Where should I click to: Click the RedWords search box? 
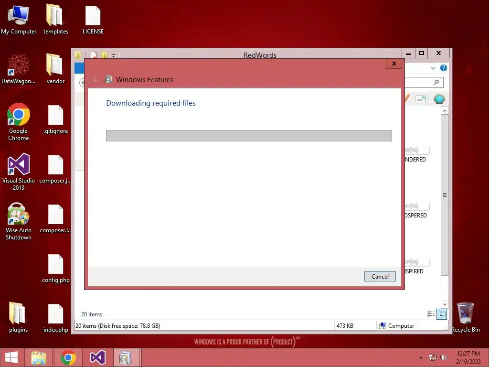pyautogui.click(x=424, y=82)
